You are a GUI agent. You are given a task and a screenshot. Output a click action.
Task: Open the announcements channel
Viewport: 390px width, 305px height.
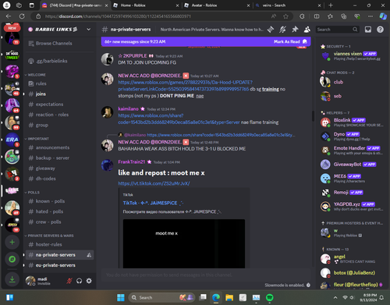[x=59, y=147]
